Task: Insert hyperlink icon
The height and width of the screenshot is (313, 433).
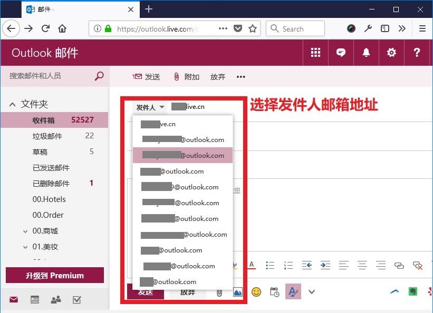Action: [x=399, y=265]
